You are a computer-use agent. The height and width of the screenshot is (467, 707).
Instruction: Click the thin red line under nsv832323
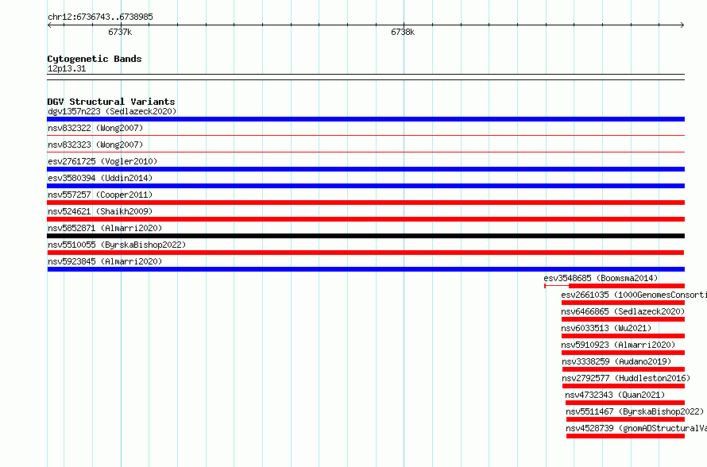coord(365,152)
